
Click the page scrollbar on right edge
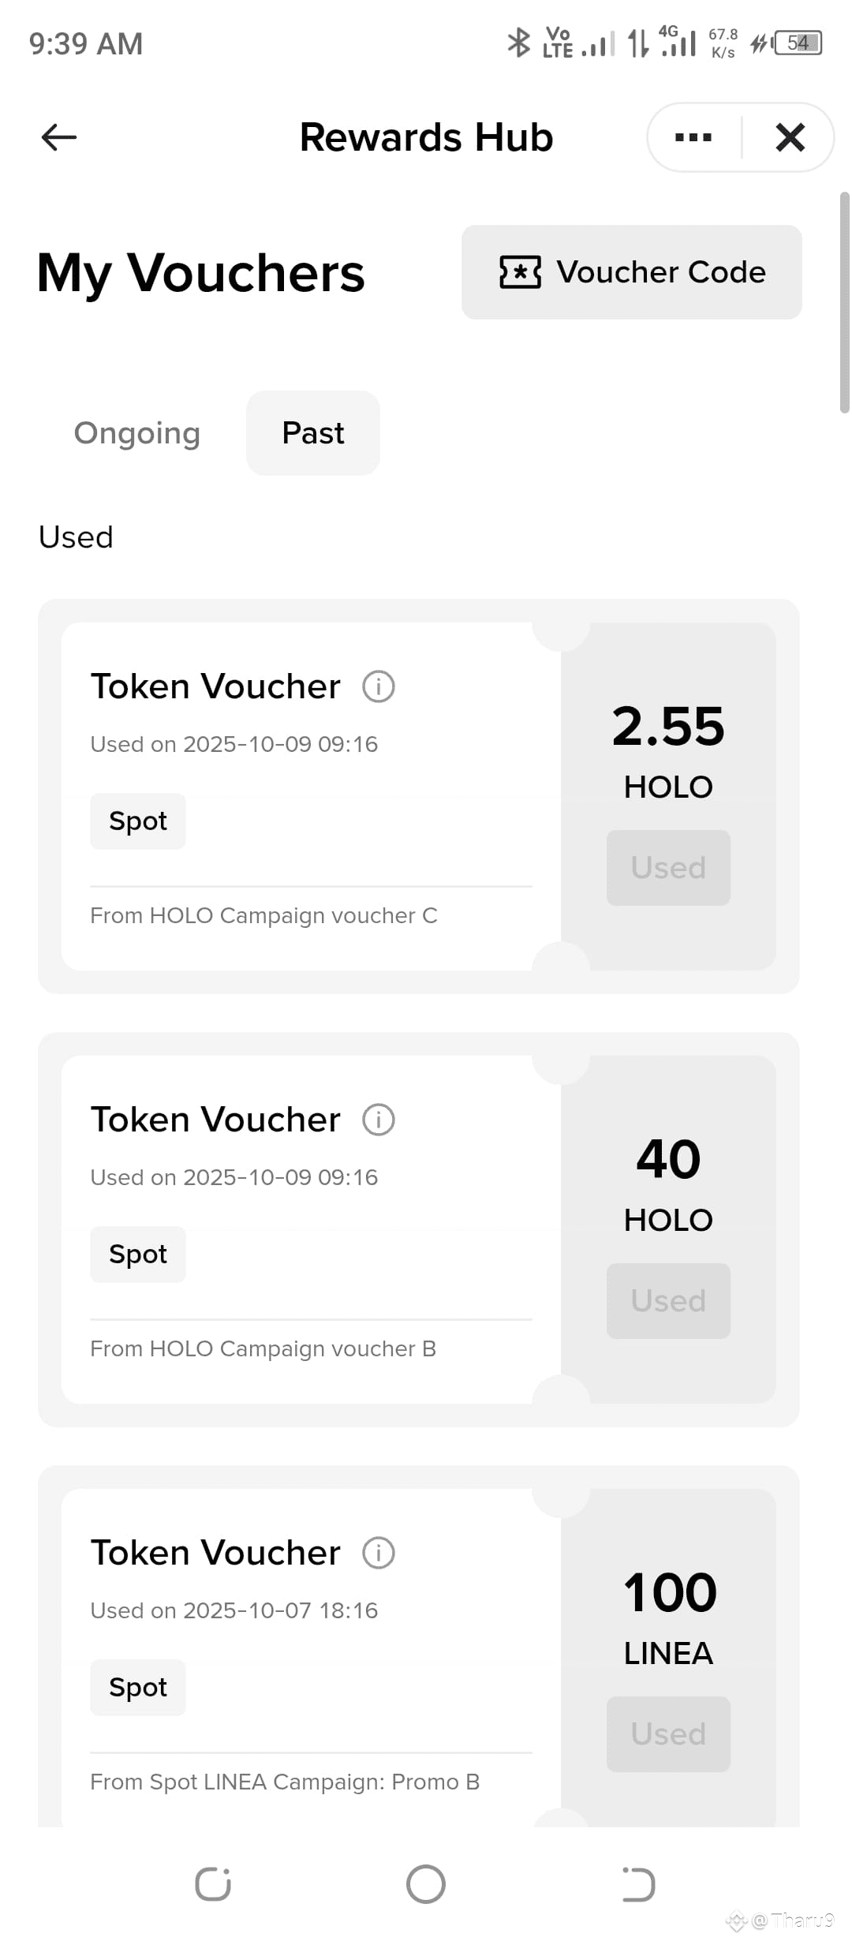coord(844,302)
